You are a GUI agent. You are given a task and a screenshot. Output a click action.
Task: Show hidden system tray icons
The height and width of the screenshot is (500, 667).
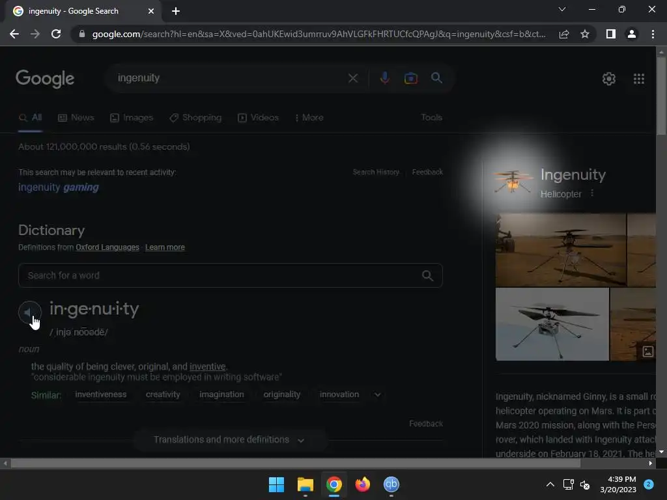point(550,484)
